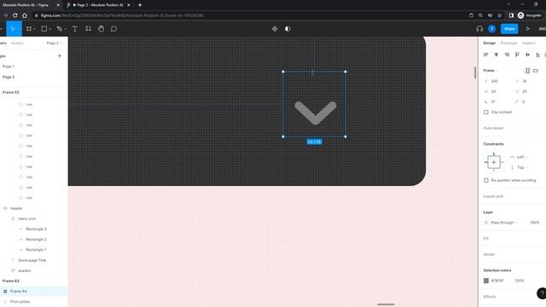Open the Pass through blend mode dropdown
Viewport: 546px width, 307px height.
point(504,223)
